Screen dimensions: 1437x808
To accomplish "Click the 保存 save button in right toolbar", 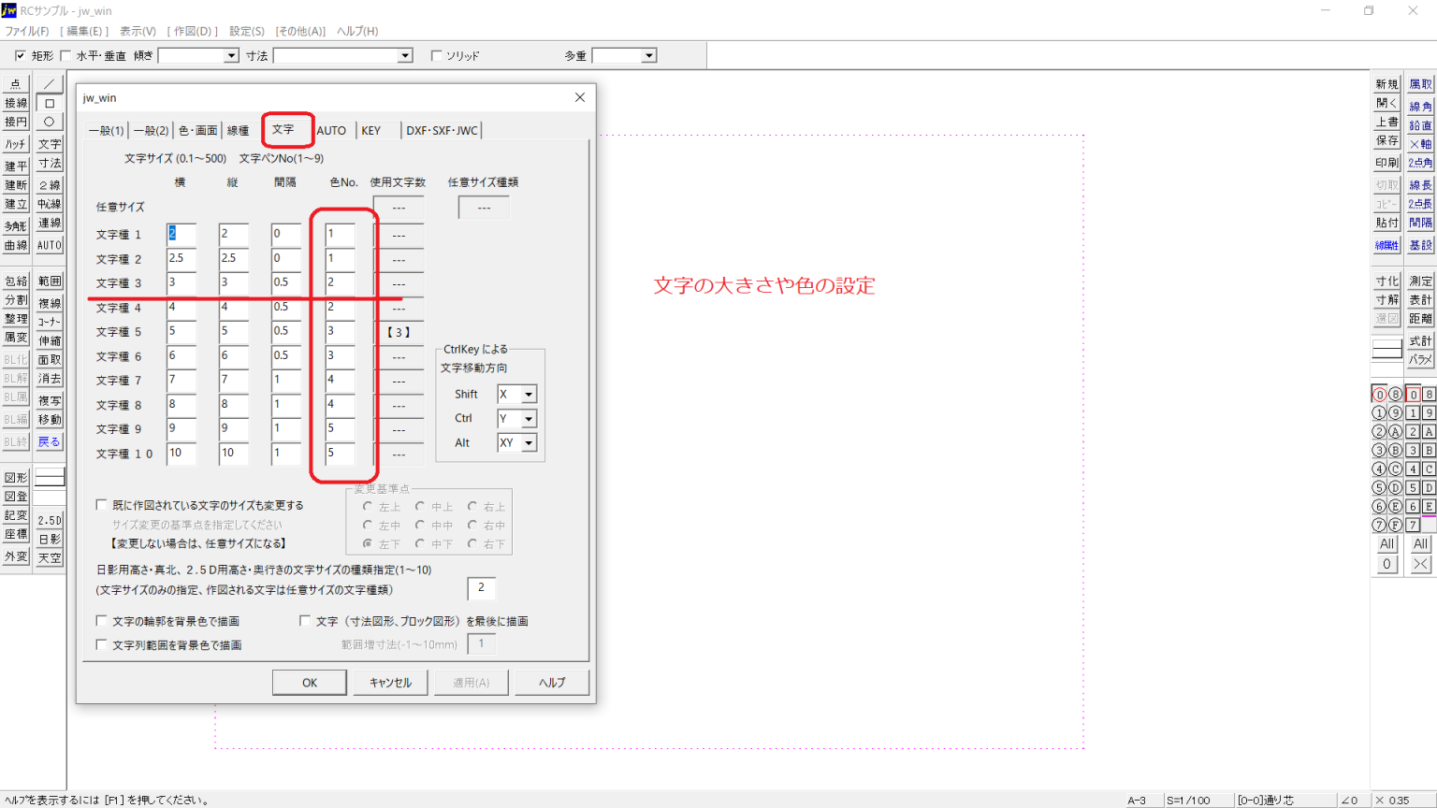I will (1386, 141).
